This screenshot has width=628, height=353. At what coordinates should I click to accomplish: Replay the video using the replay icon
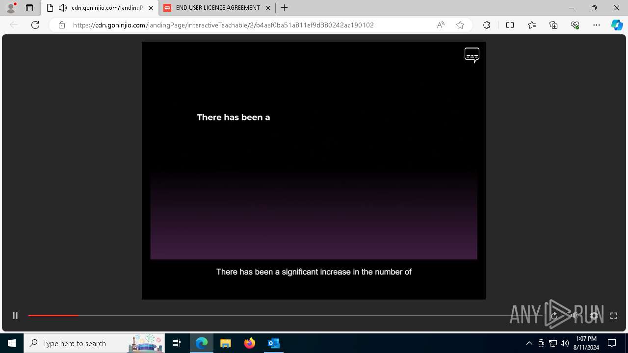coord(554,316)
